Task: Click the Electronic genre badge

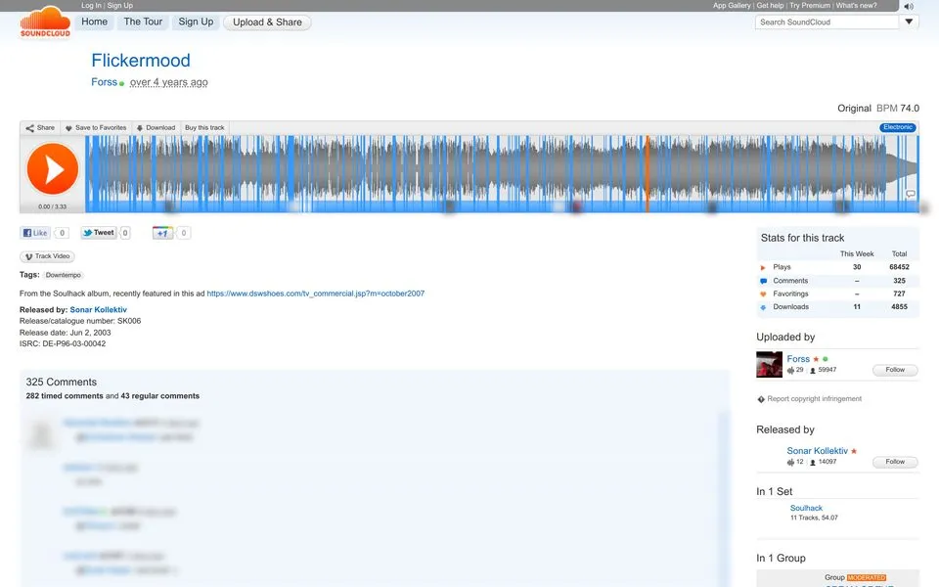Action: pos(898,127)
